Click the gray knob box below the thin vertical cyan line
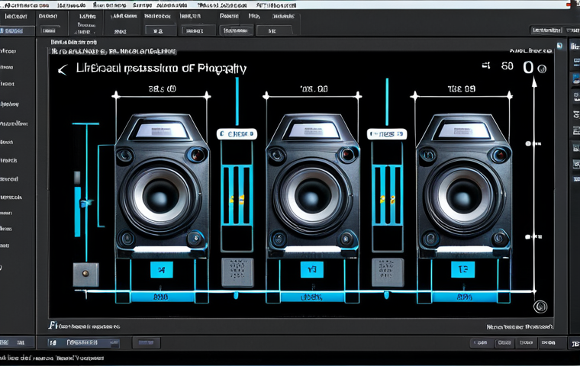This screenshot has height=366, width=580. (x=85, y=274)
